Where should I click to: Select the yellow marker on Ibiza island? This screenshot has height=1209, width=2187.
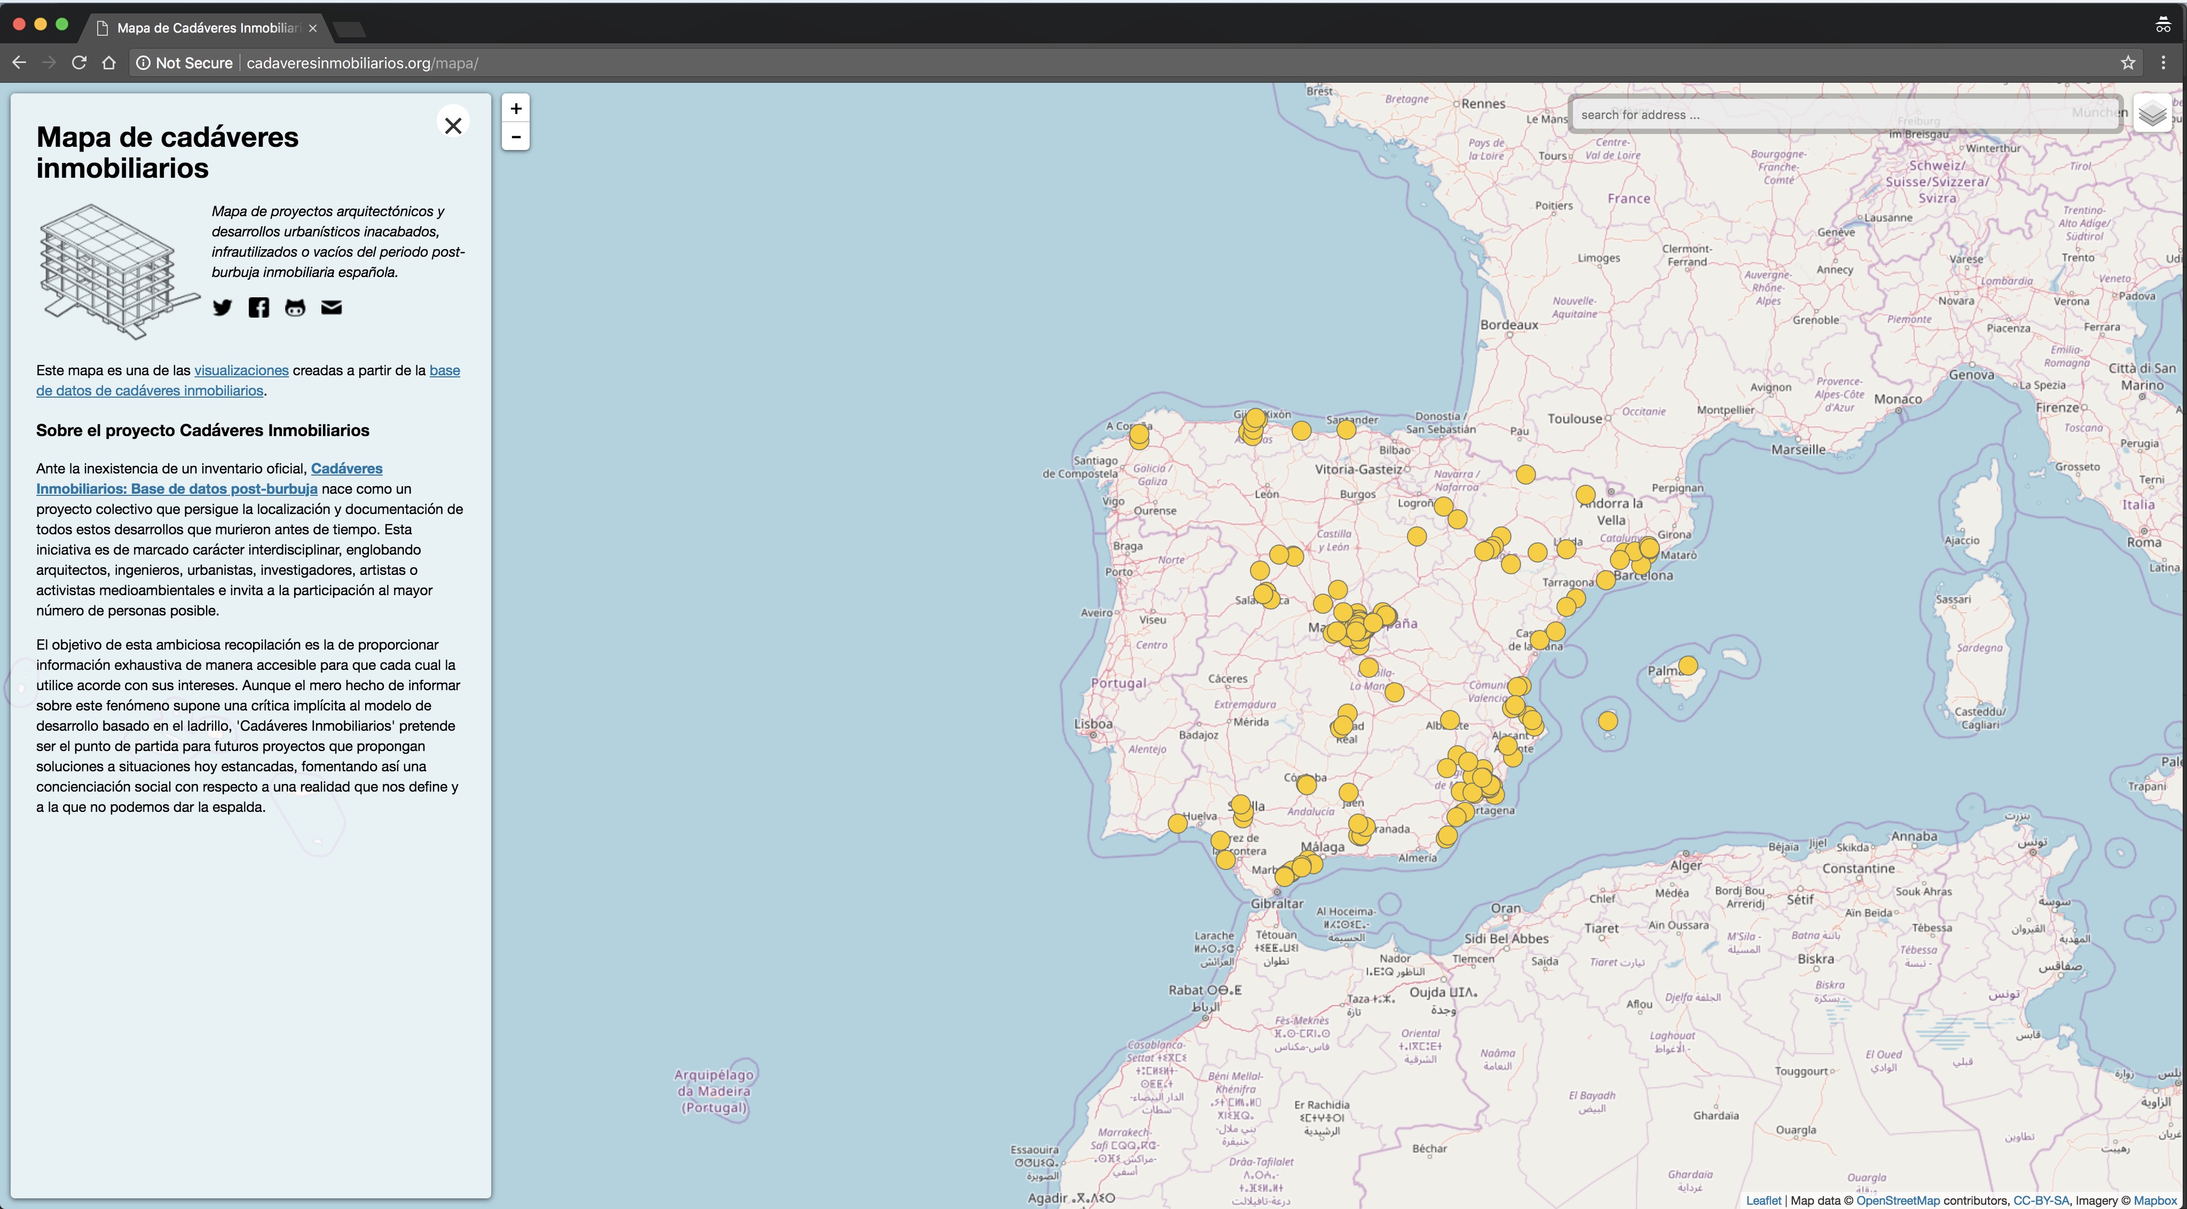[x=1608, y=722]
